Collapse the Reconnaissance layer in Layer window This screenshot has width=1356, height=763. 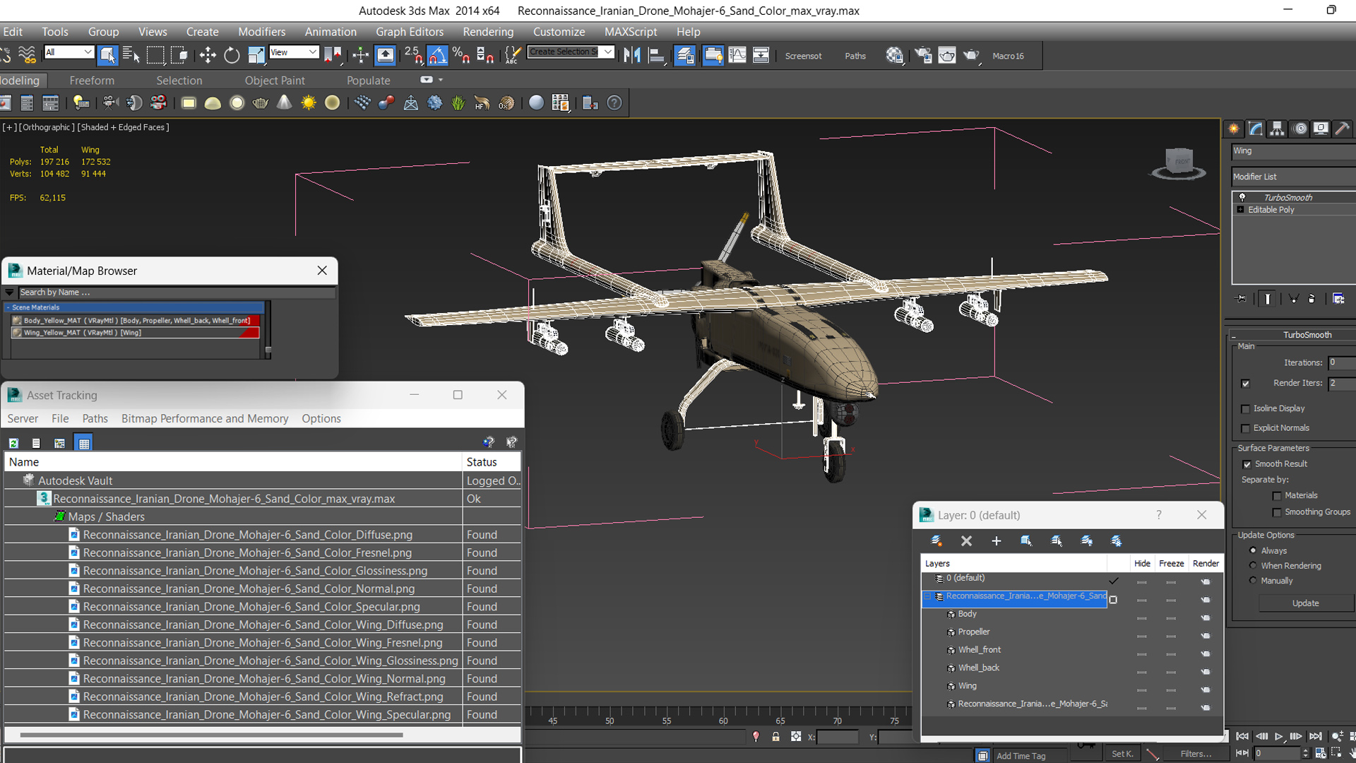pos(927,596)
